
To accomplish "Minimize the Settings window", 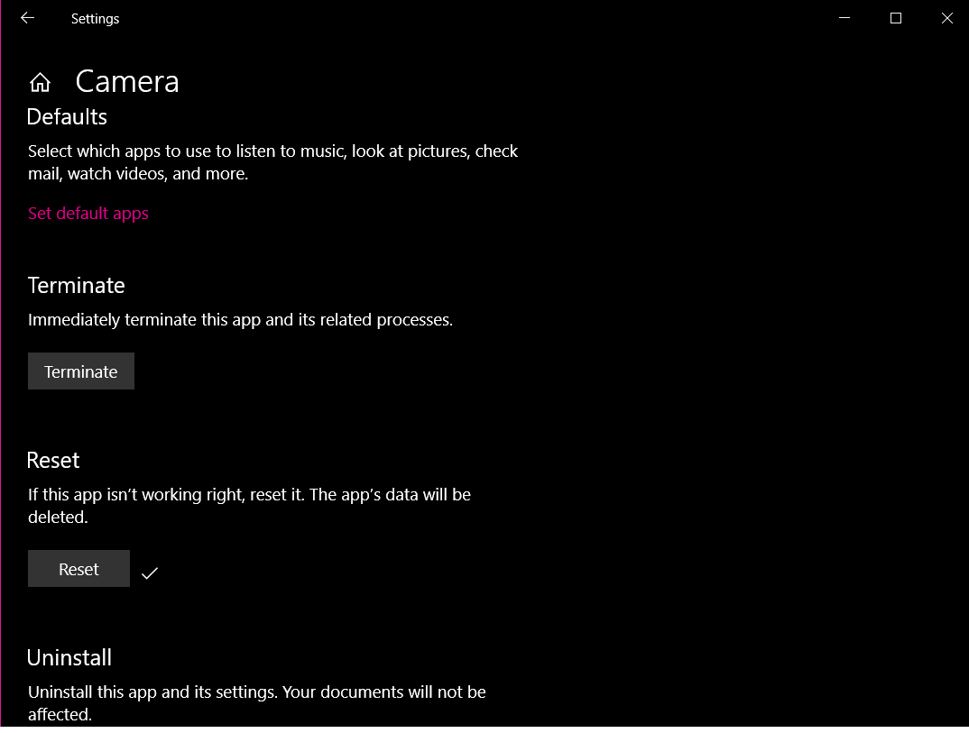I will [x=844, y=18].
